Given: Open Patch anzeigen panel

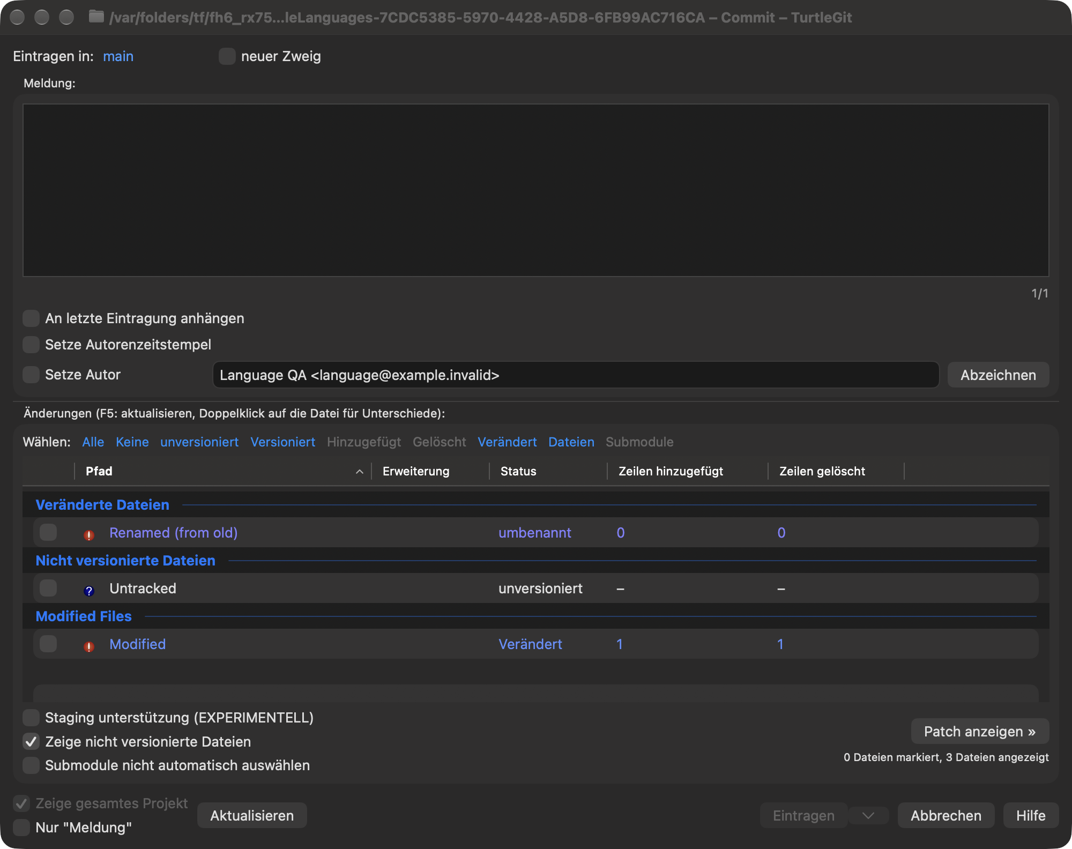Looking at the screenshot, I should pos(980,731).
